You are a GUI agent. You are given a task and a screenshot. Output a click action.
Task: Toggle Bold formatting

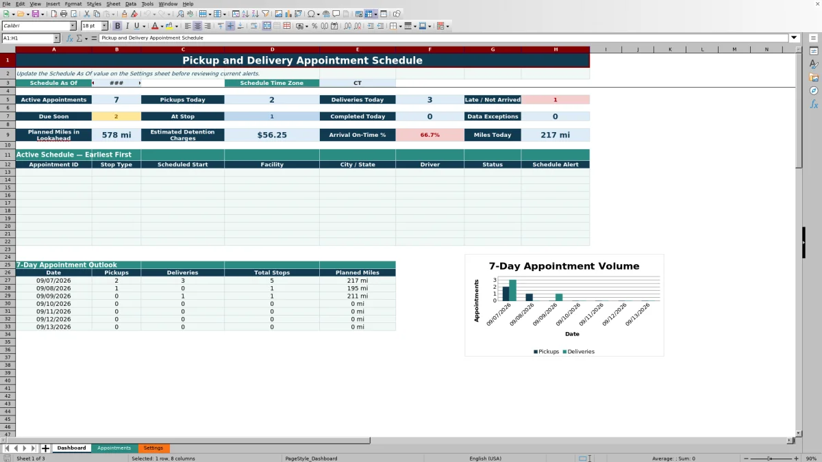point(117,26)
